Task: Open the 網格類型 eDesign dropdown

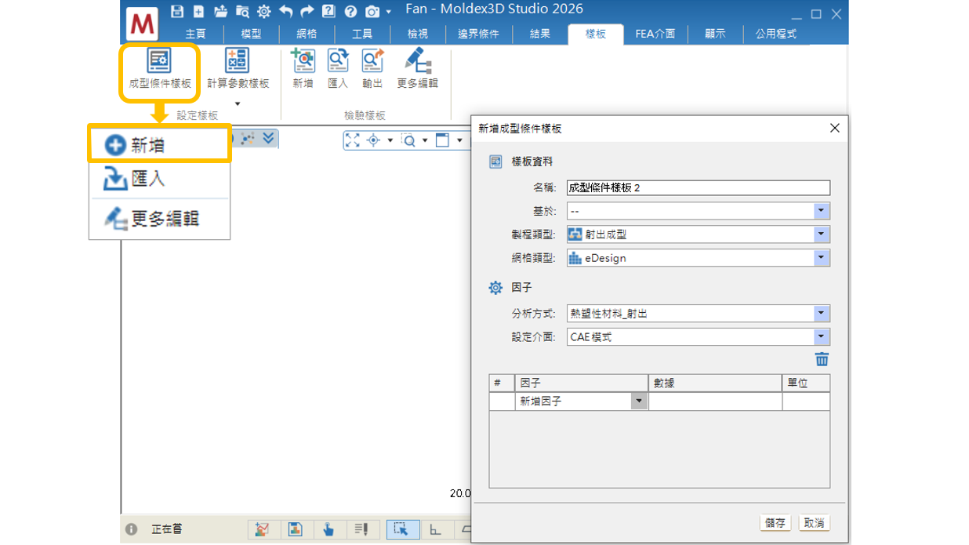Action: [698, 258]
